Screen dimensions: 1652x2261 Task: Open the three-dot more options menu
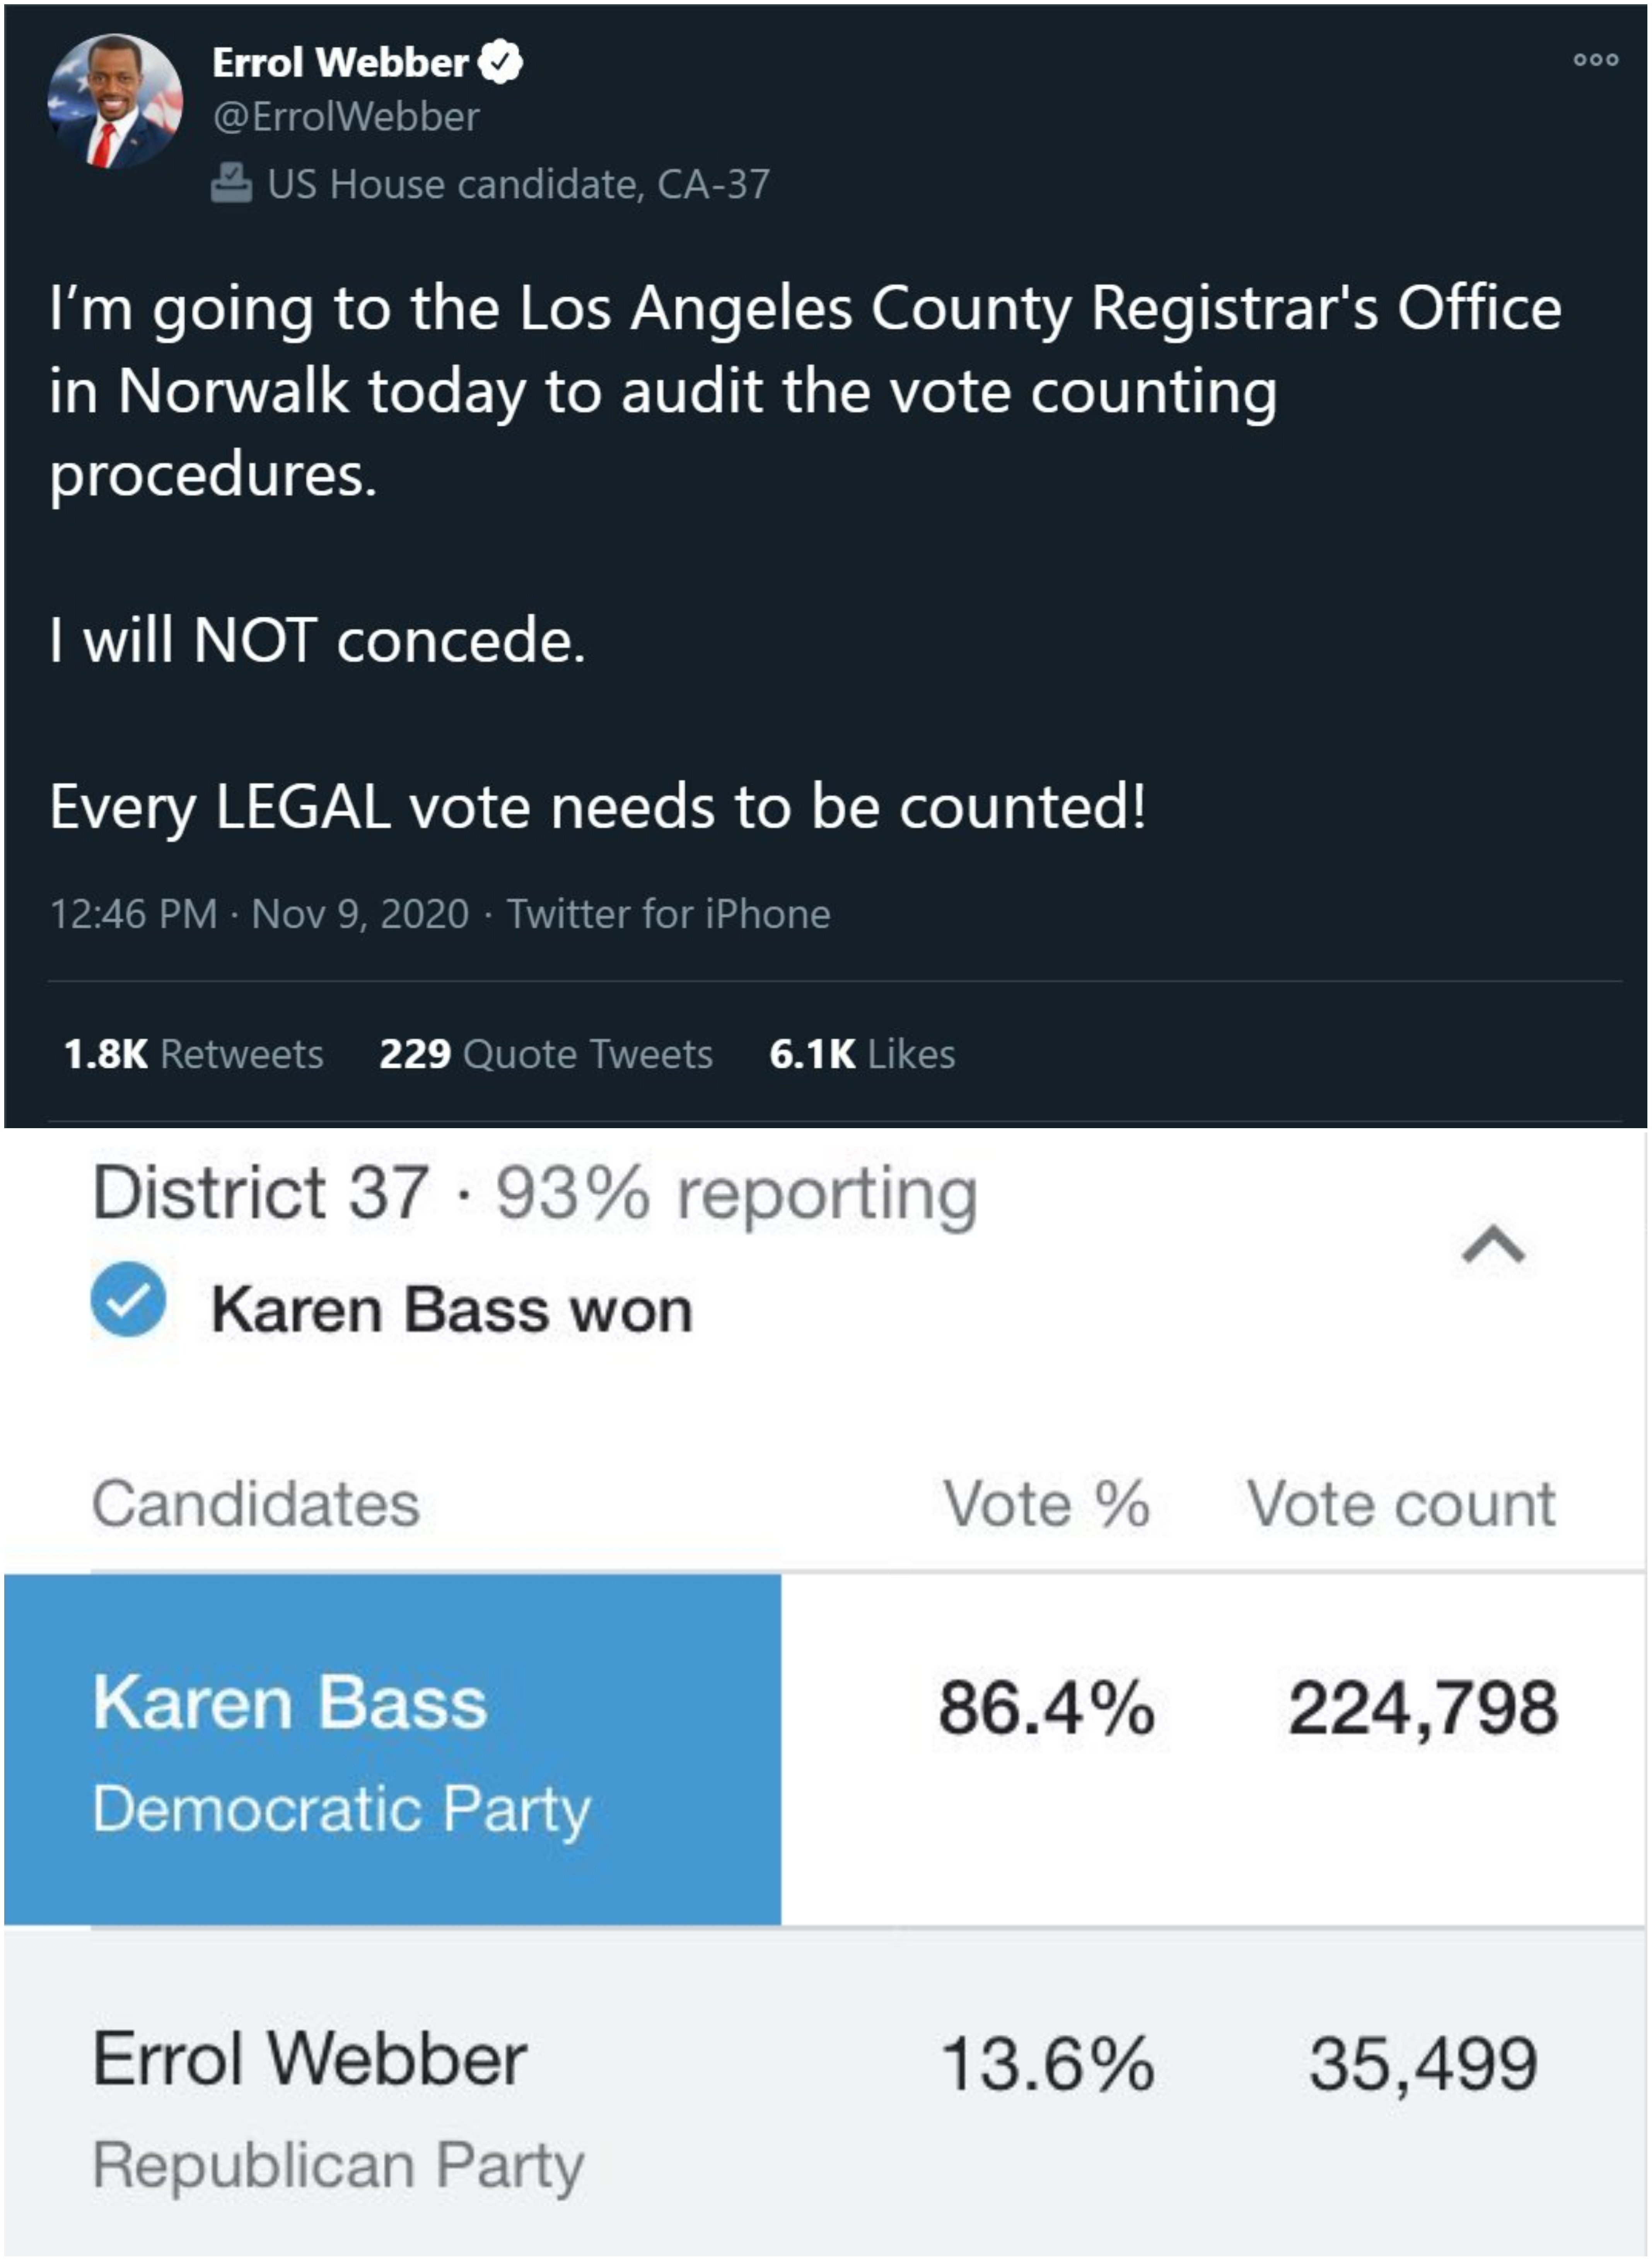coord(1595,60)
